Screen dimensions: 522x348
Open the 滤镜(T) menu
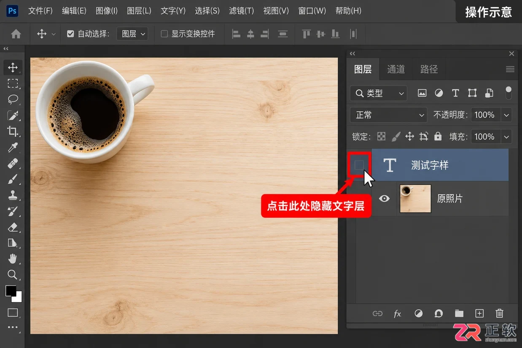[242, 11]
